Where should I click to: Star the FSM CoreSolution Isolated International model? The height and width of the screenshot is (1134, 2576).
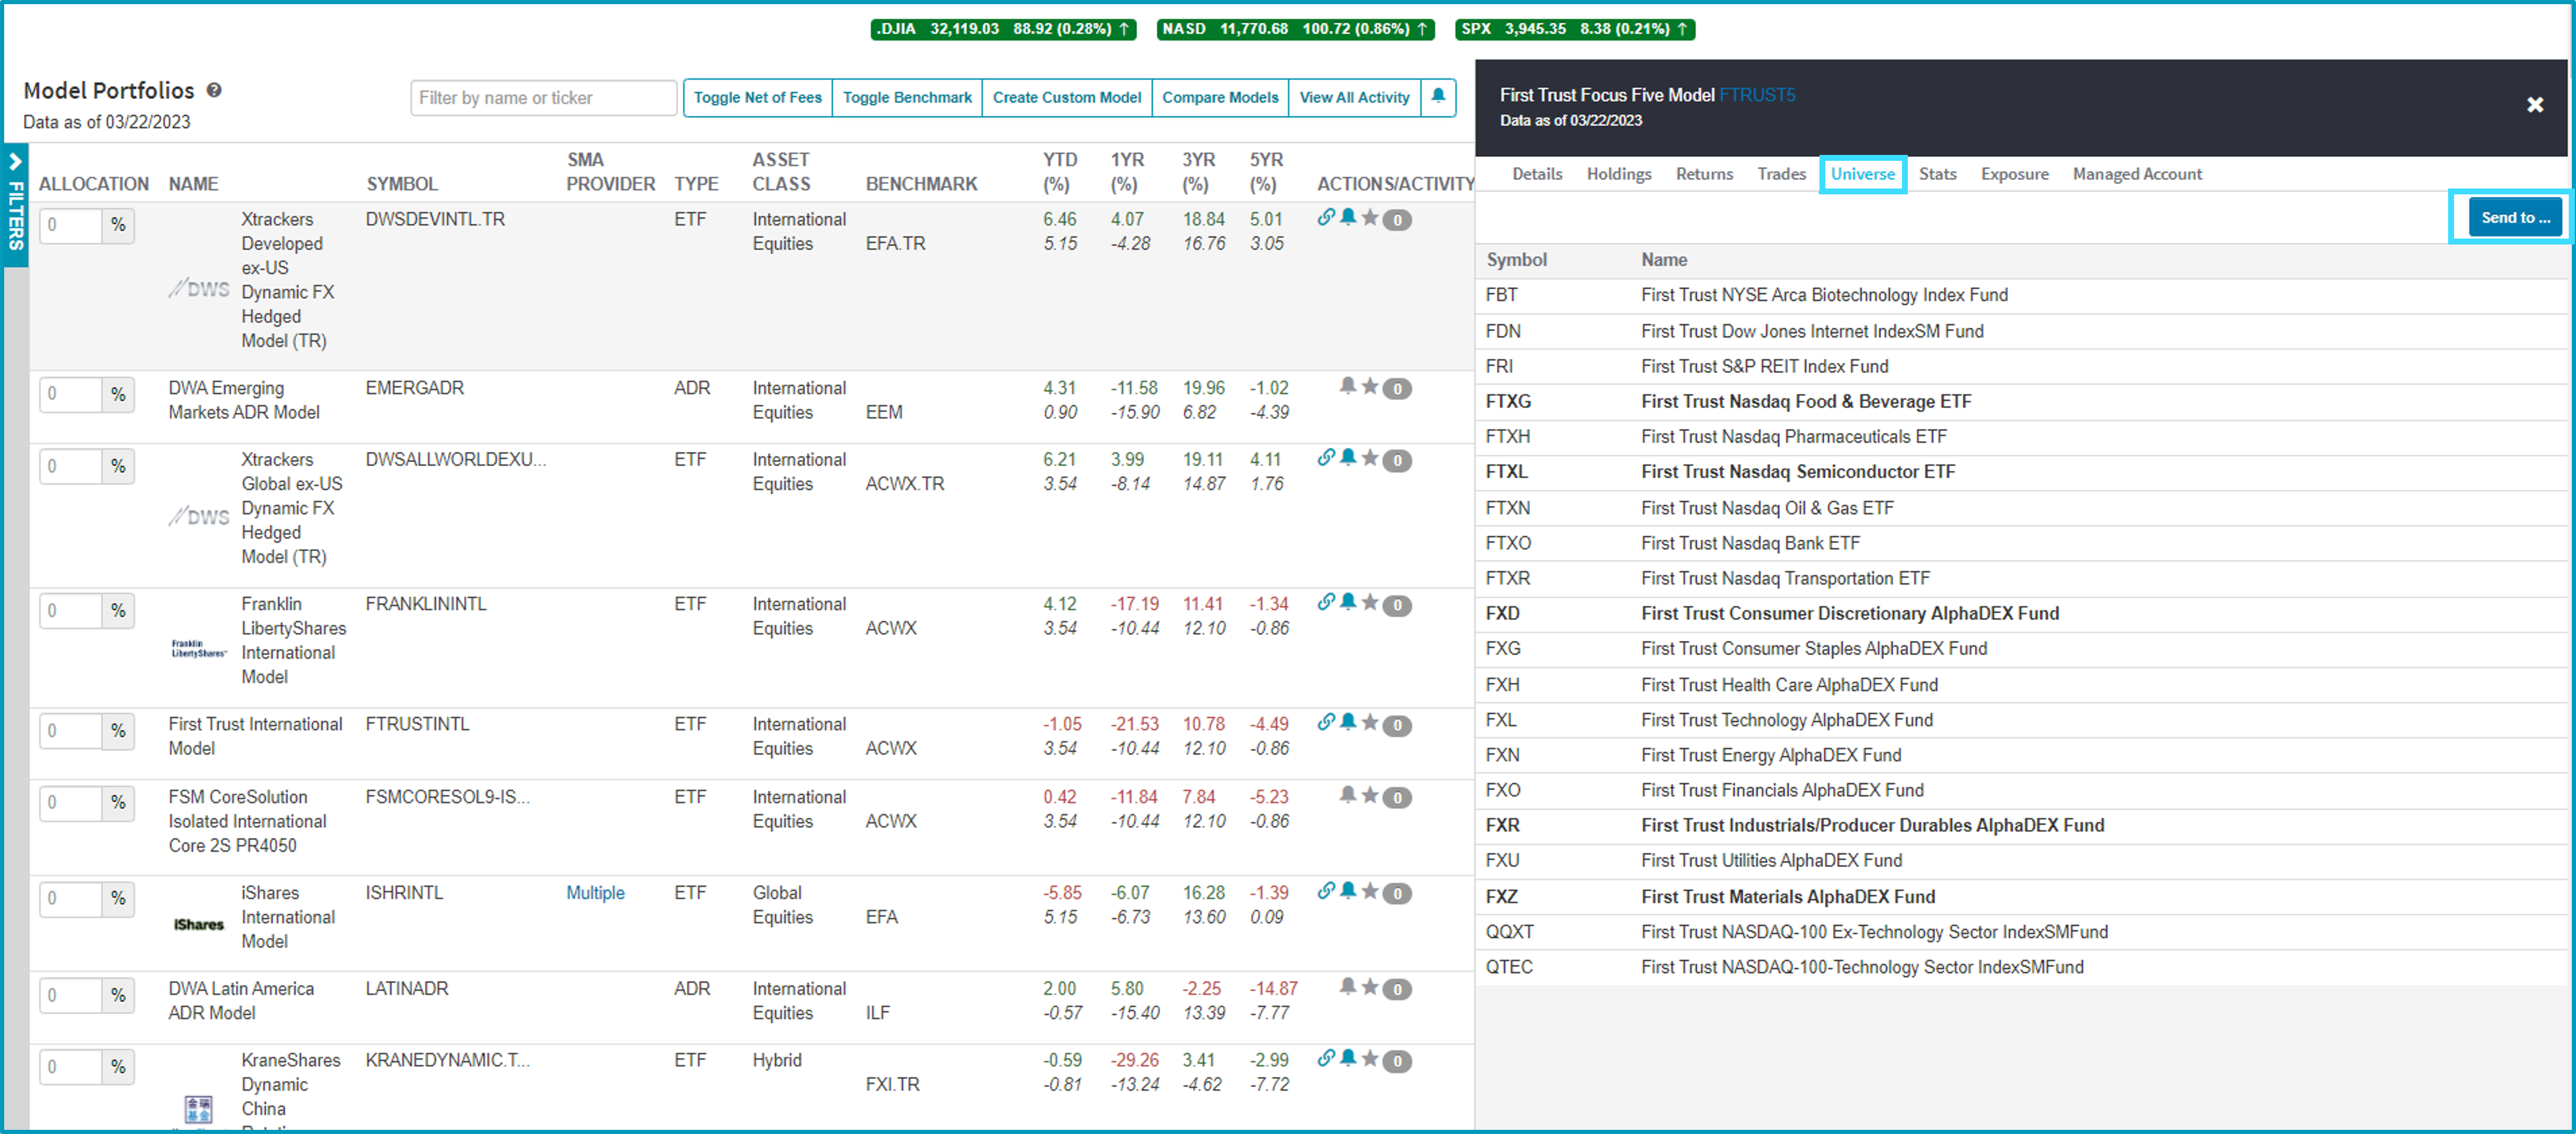(x=1370, y=795)
